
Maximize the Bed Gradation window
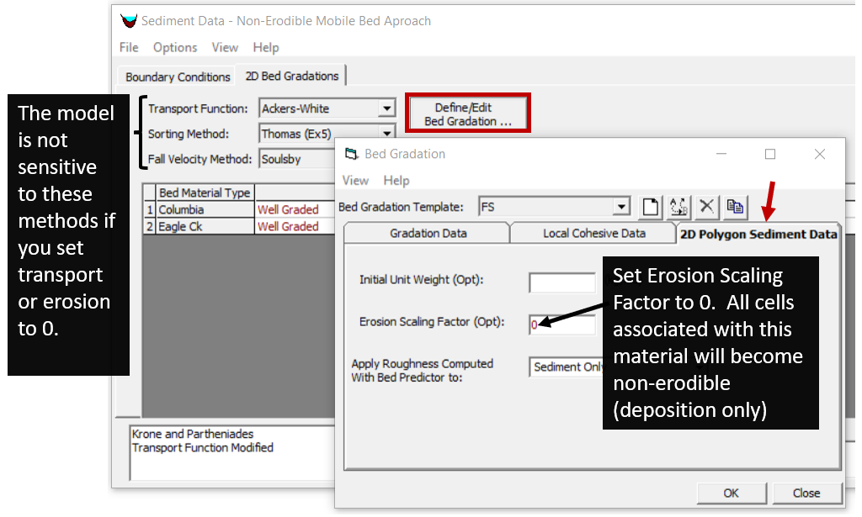769,154
